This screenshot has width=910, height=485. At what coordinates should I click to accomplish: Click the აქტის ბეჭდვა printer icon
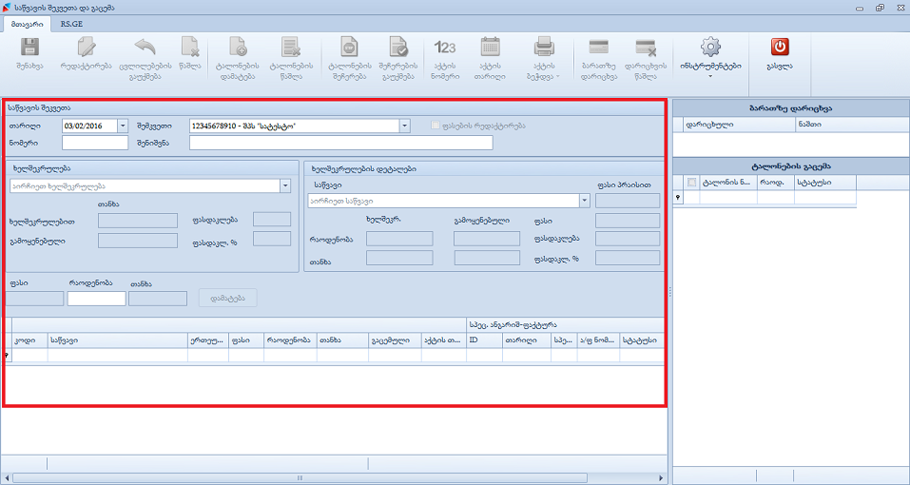544,47
